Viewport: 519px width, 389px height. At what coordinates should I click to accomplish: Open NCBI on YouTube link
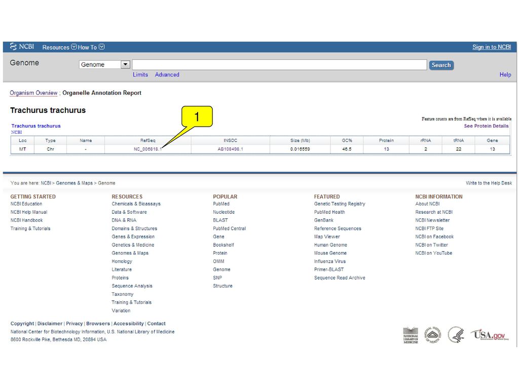coord(434,253)
